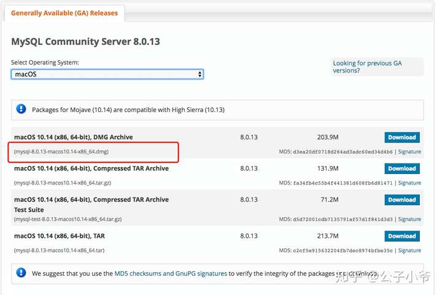Click the Test Suite label
Image resolution: width=442 pixels, height=295 pixels.
pos(29,210)
